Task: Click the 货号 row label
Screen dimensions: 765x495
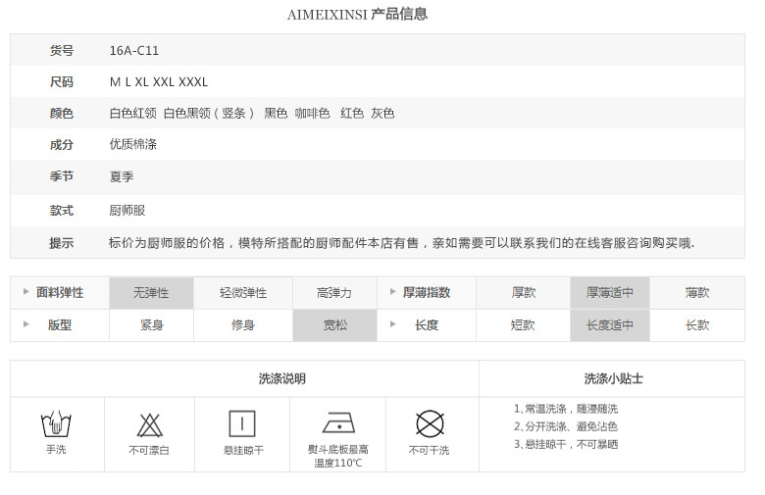Action: tap(62, 51)
